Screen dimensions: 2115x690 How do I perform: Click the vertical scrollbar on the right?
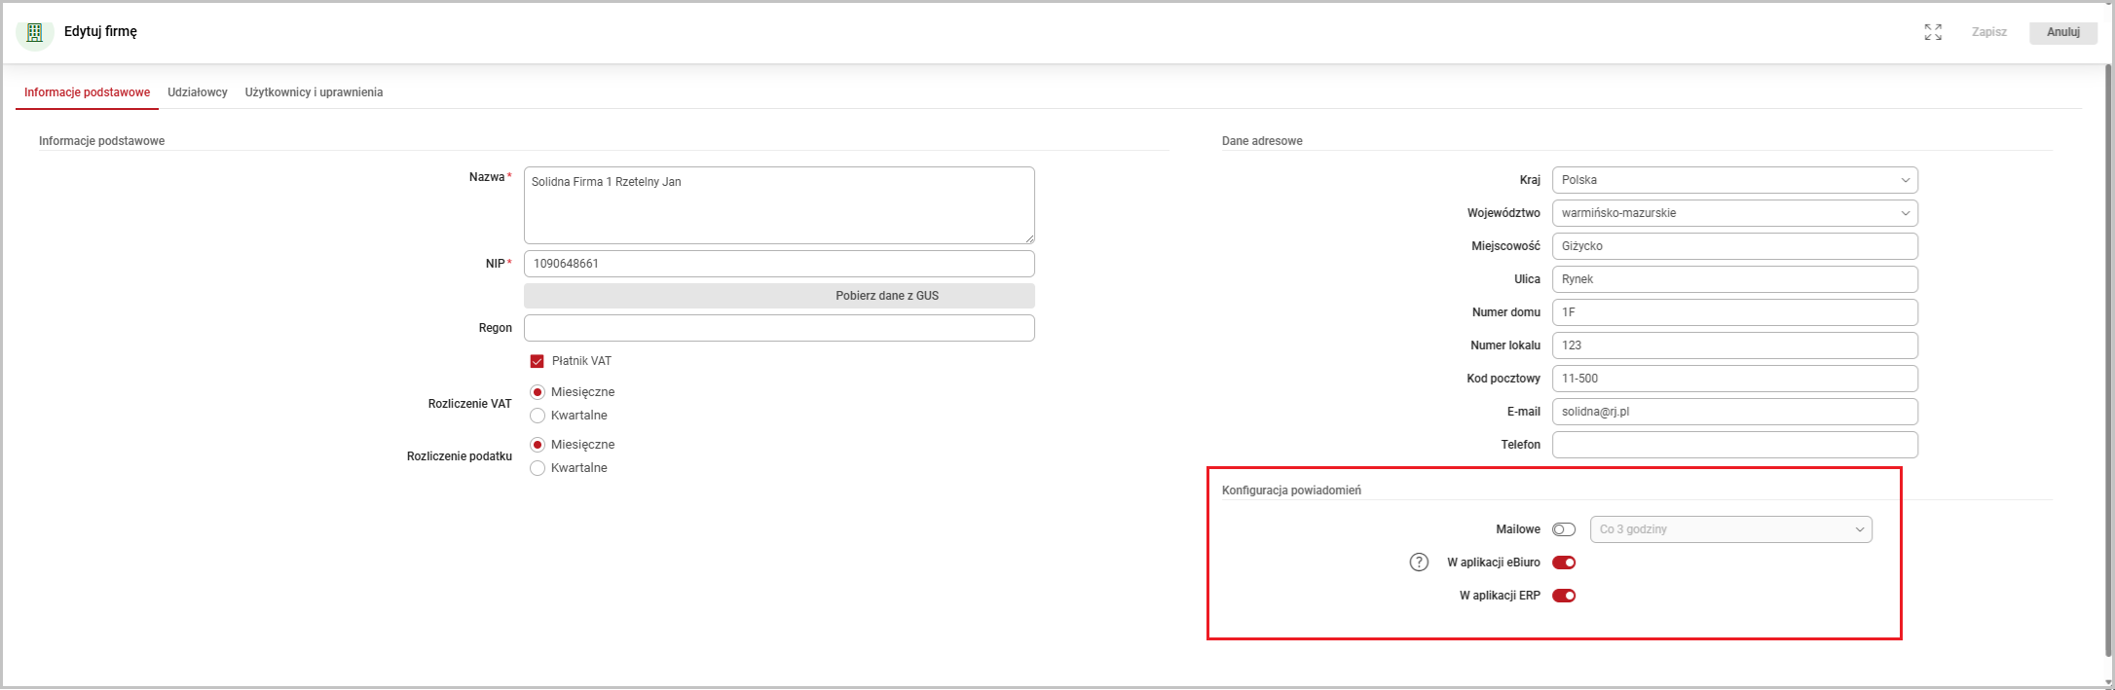2107,360
